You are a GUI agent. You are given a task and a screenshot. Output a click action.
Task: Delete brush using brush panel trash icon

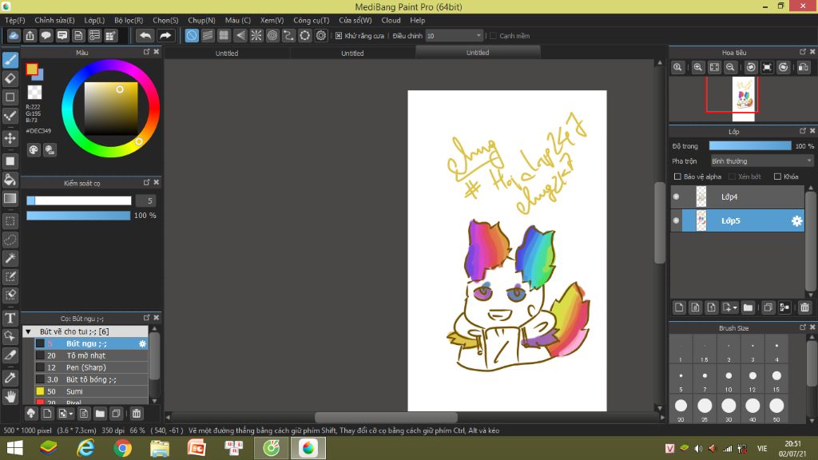(136, 414)
